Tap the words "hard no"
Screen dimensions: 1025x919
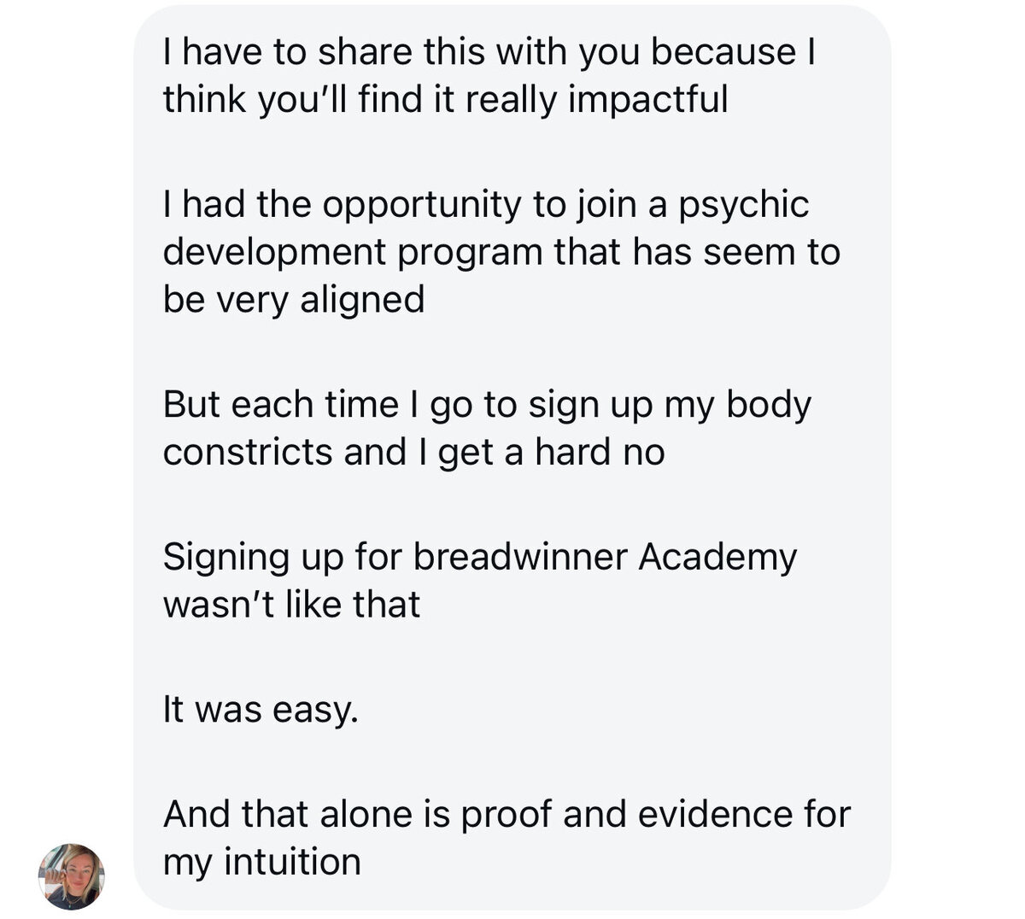[600, 452]
